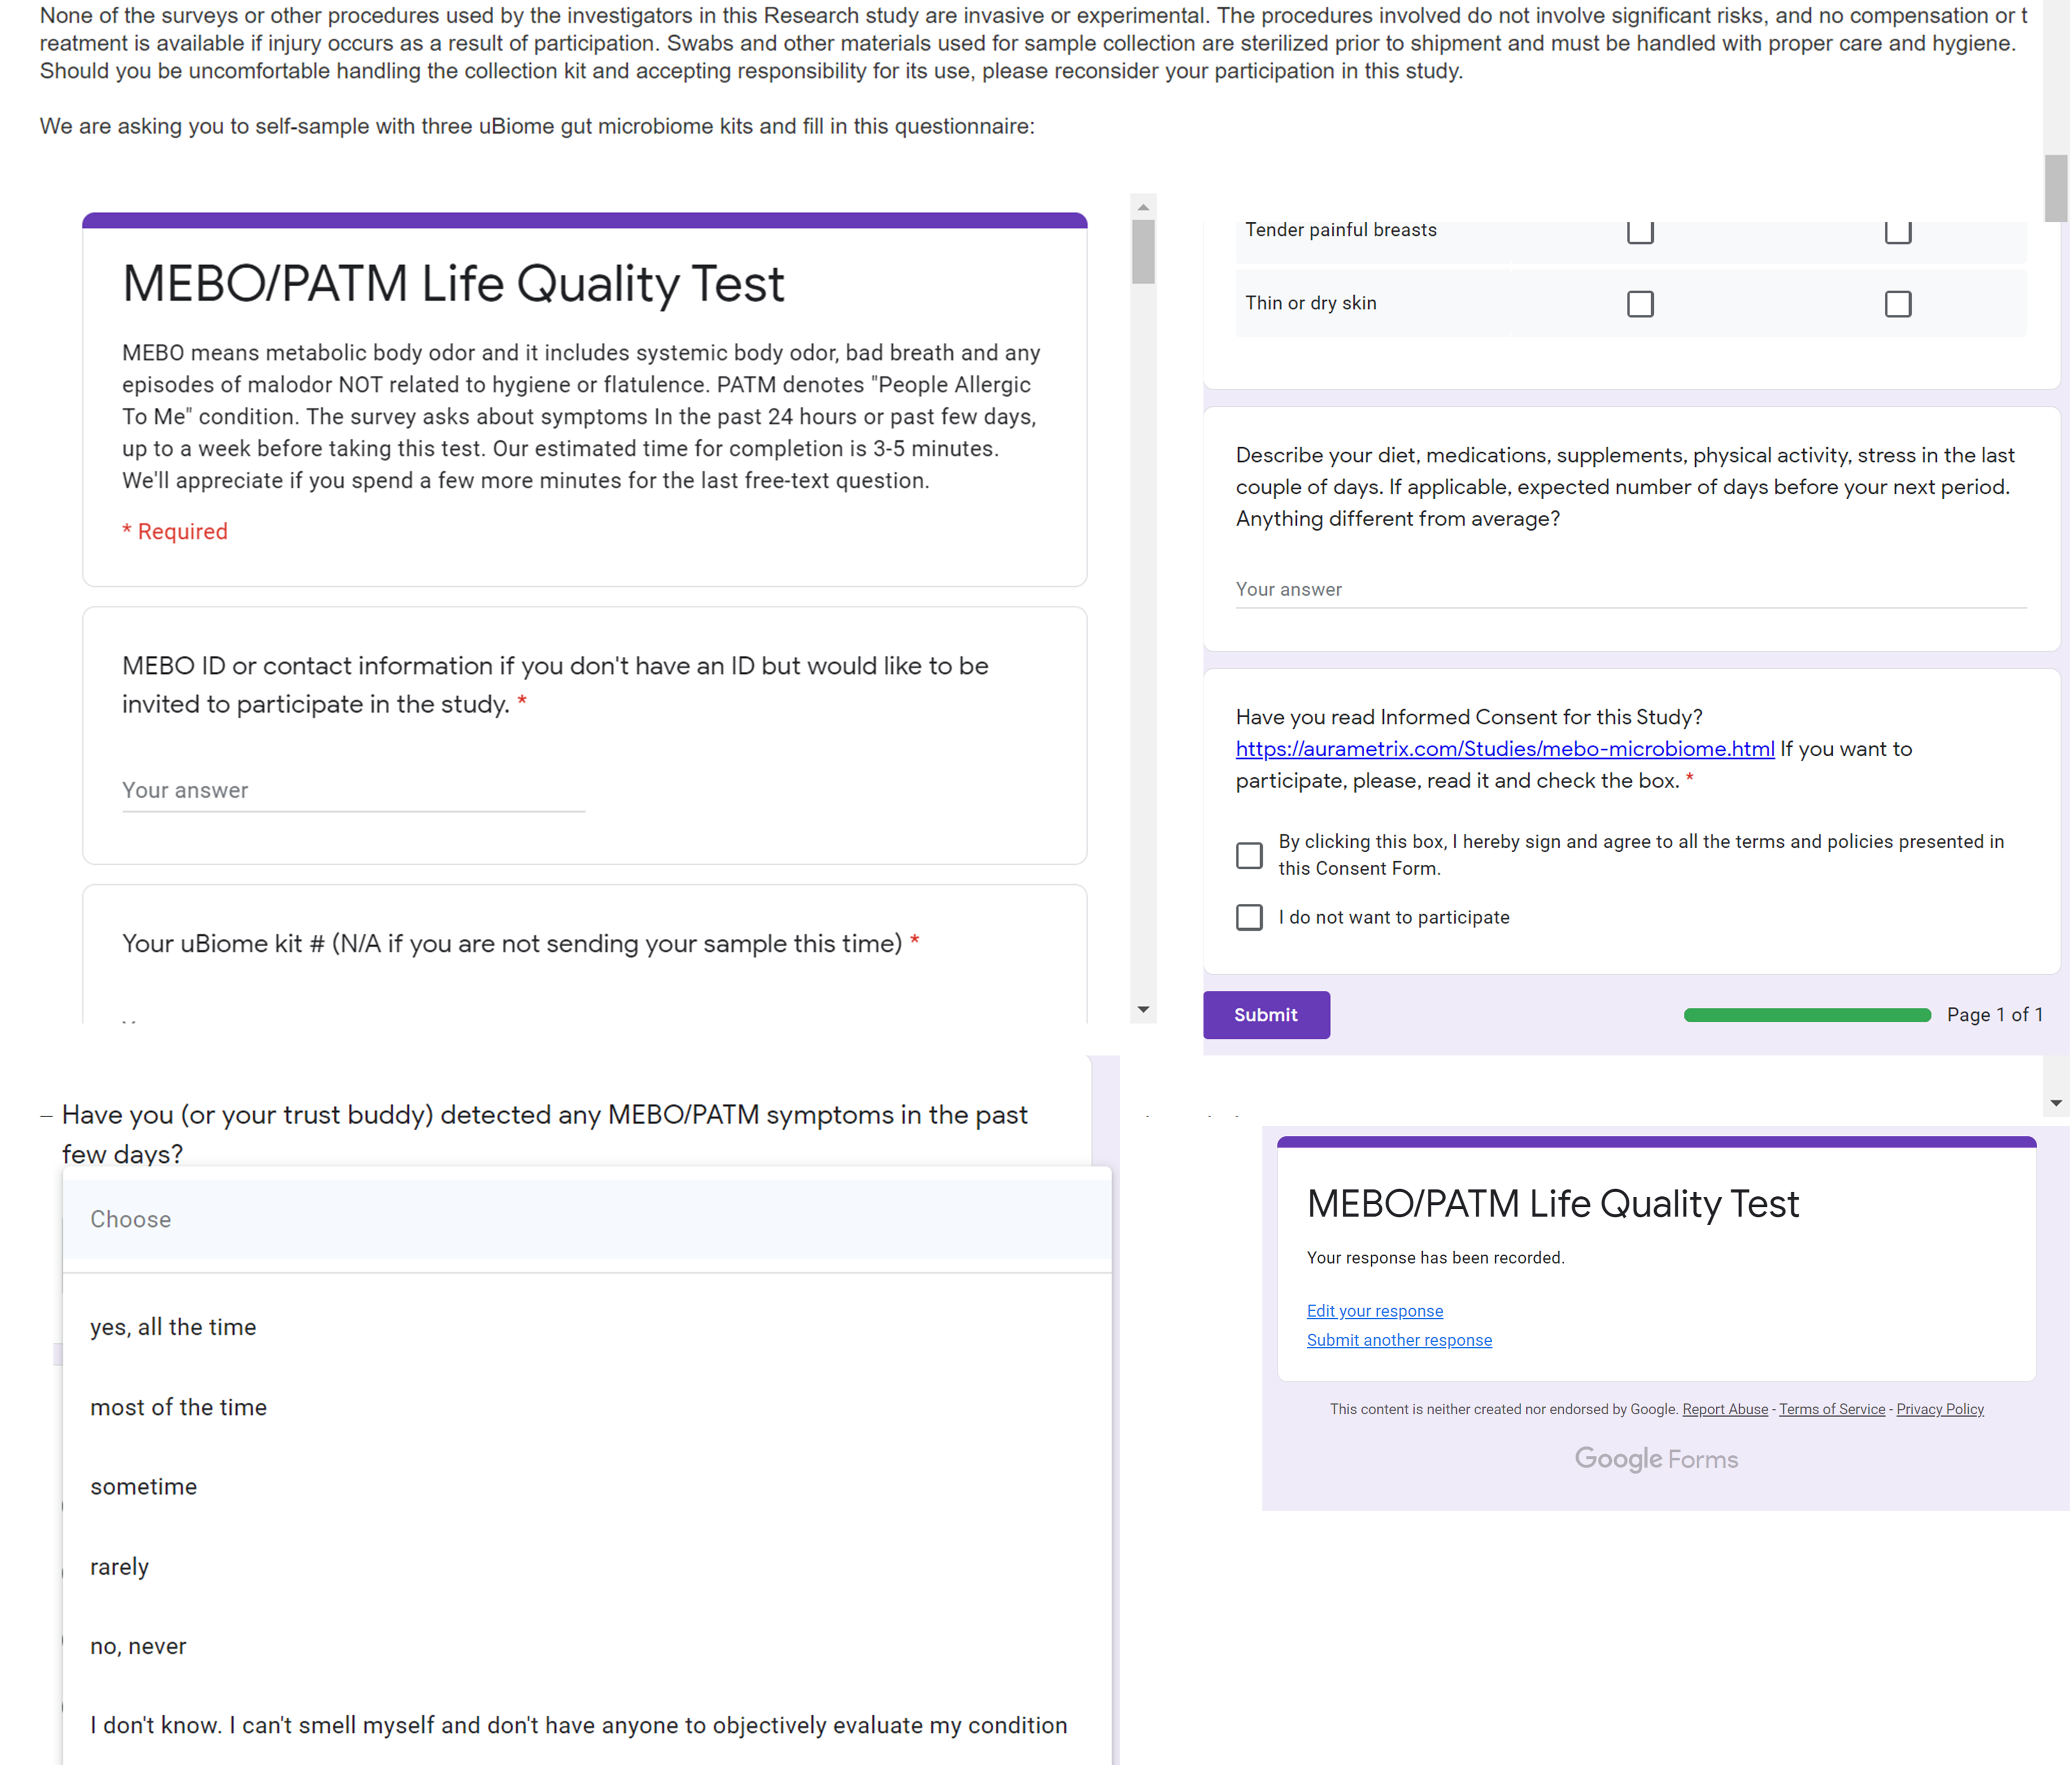This screenshot has width=2072, height=1765.
Task: Click the left form scrollbar thumb
Action: [1143, 252]
